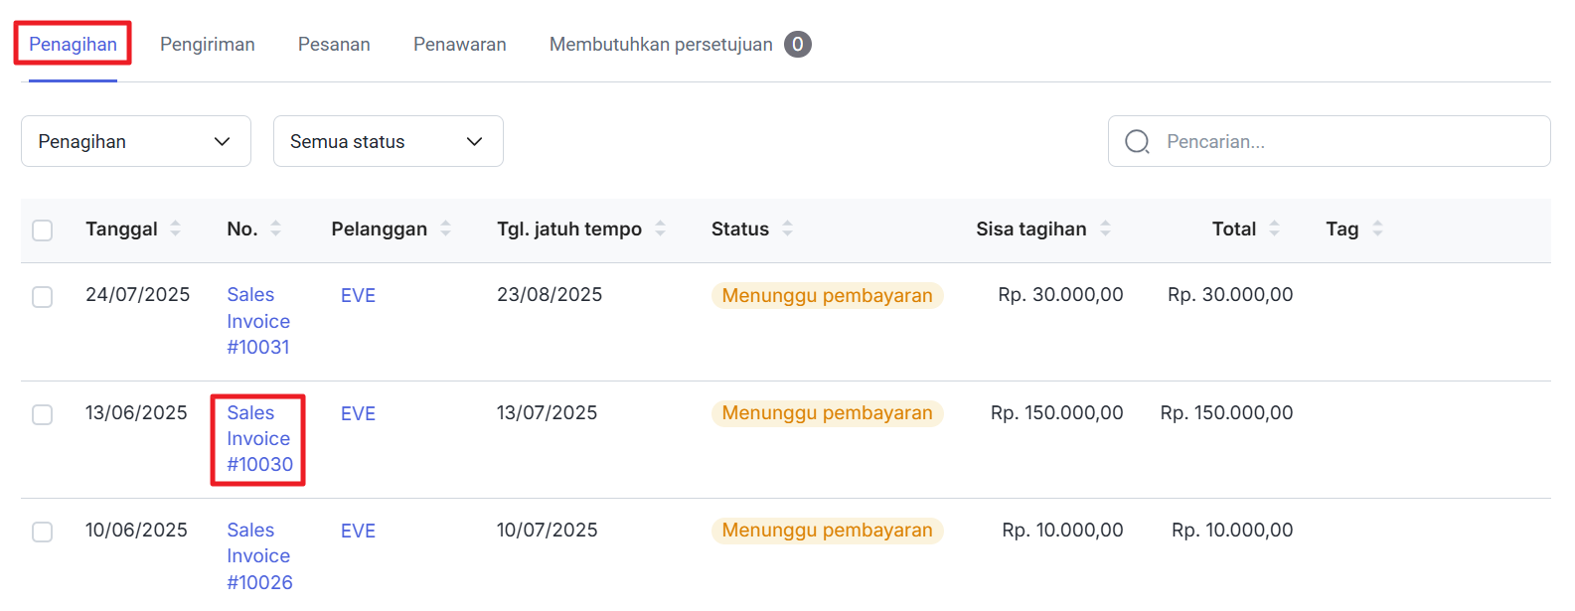Toggle the select-all header checkbox
The image size is (1575, 611).
point(43,230)
